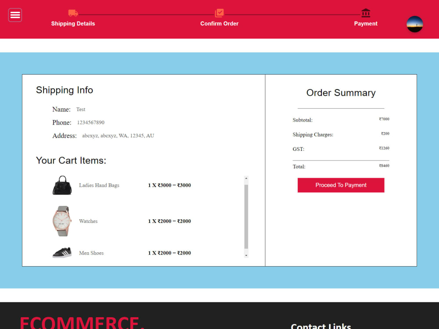The width and height of the screenshot is (439, 329).
Task: Click the Subtotal label
Action: pyautogui.click(x=302, y=120)
